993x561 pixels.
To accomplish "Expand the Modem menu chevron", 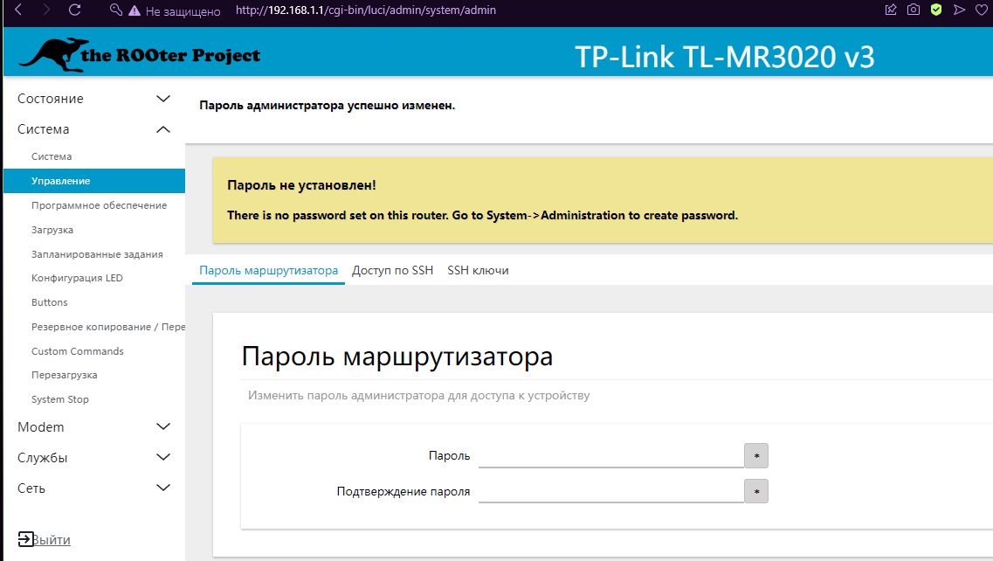I will coord(163,426).
